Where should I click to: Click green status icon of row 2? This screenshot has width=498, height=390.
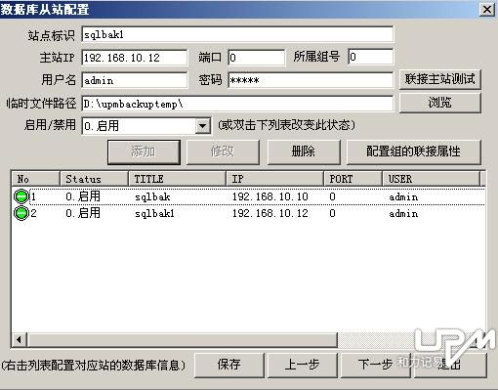click(x=21, y=213)
